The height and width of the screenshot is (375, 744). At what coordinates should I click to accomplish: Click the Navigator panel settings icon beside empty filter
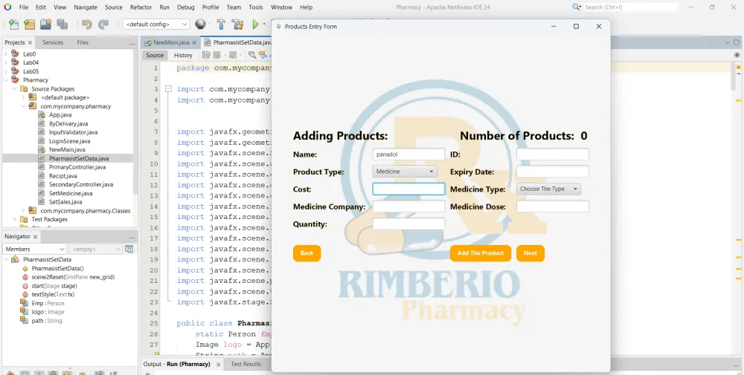pyautogui.click(x=129, y=249)
